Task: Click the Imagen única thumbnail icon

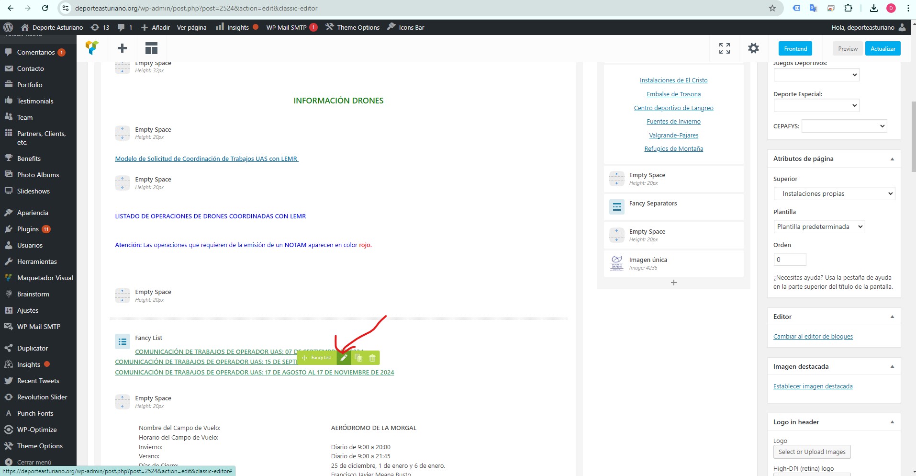Action: (617, 263)
